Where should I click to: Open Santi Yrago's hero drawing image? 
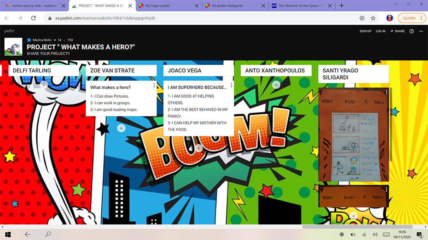[353, 134]
